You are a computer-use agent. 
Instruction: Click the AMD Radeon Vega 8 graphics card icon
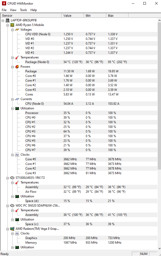[x=12, y=229]
